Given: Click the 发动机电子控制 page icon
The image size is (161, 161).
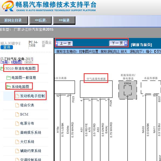Looking at the screenshot, I should coord(17,96).
